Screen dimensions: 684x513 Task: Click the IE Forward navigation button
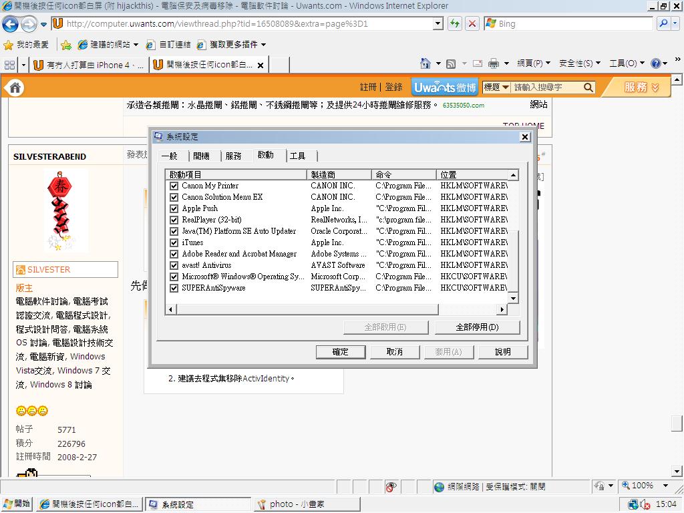[x=29, y=24]
